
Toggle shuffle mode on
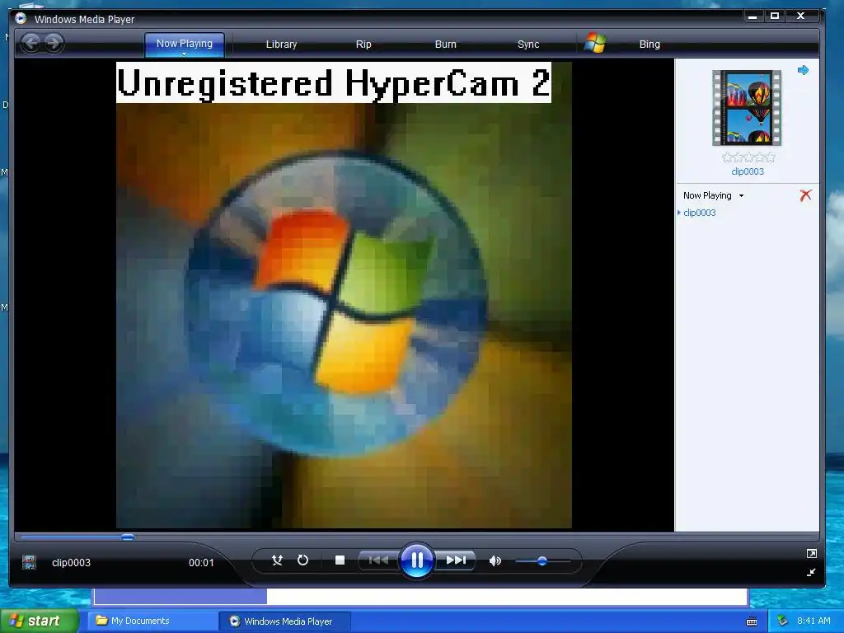(x=277, y=560)
